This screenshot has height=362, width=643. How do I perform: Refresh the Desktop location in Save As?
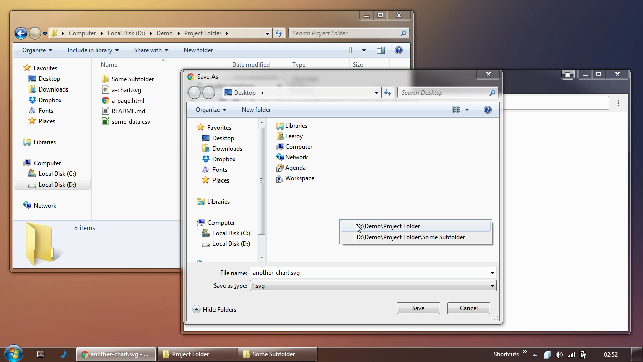point(387,92)
